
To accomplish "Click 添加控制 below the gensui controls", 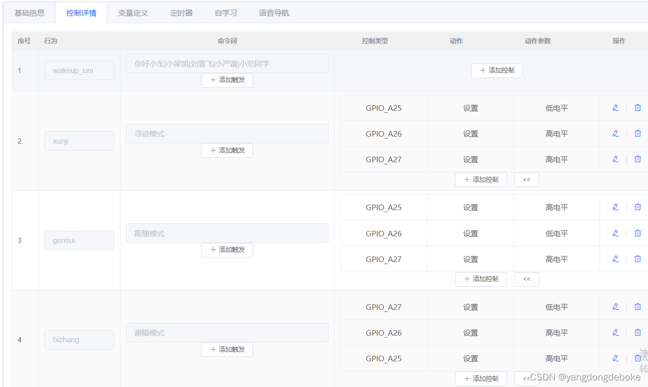I will click(481, 279).
